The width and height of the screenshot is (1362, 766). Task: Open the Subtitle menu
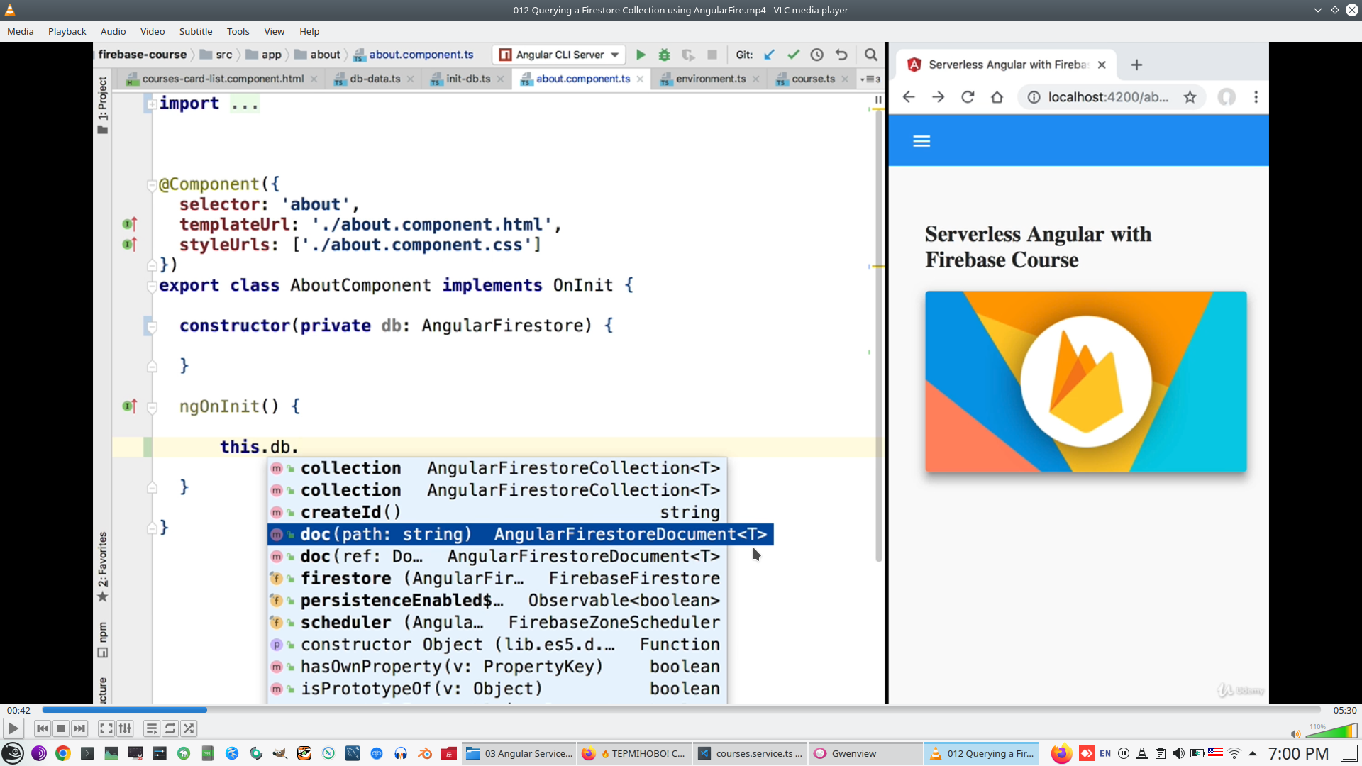(x=195, y=31)
